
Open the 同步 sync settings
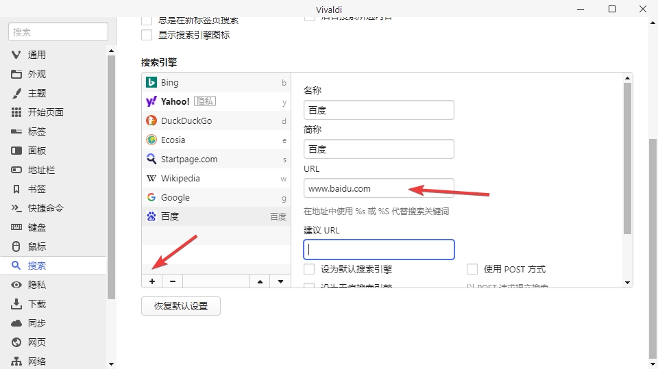(53, 323)
